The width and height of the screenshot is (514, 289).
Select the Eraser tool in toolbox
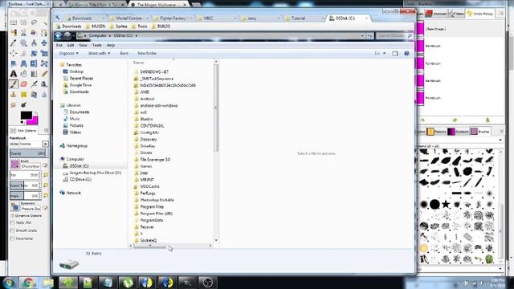coord(23,83)
